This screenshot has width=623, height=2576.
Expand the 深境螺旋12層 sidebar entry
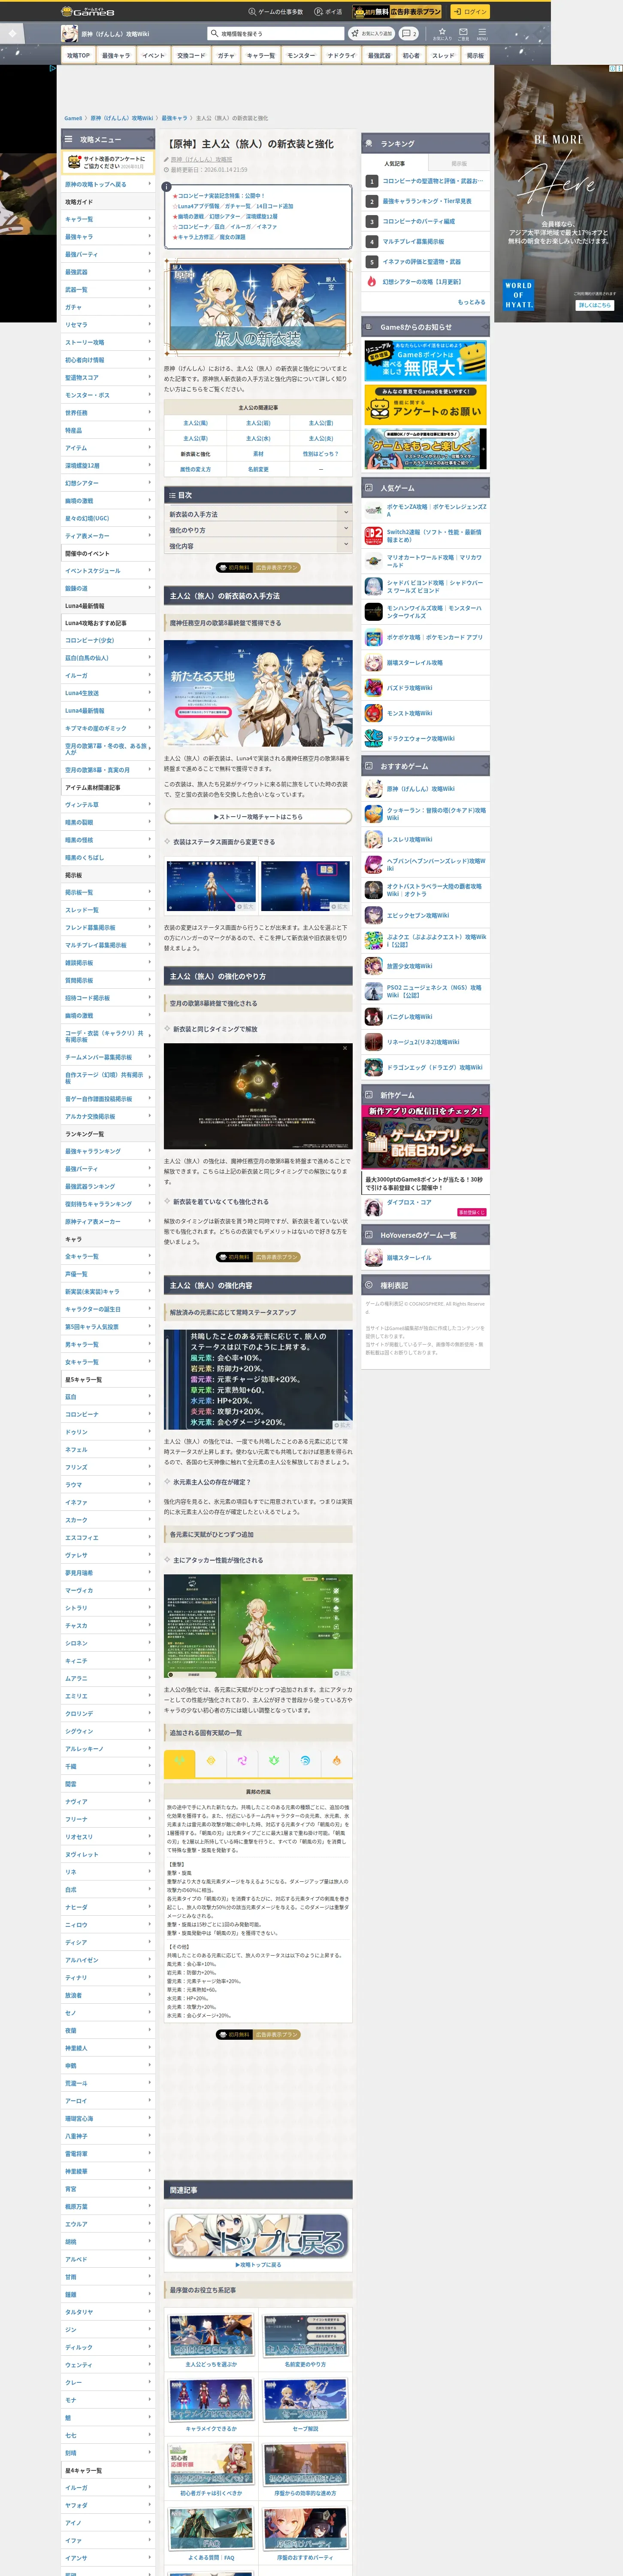coord(108,465)
